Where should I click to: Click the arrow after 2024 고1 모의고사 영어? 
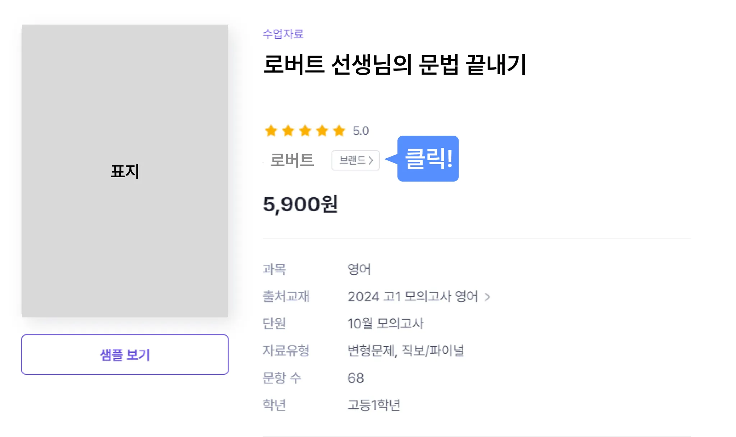click(487, 297)
